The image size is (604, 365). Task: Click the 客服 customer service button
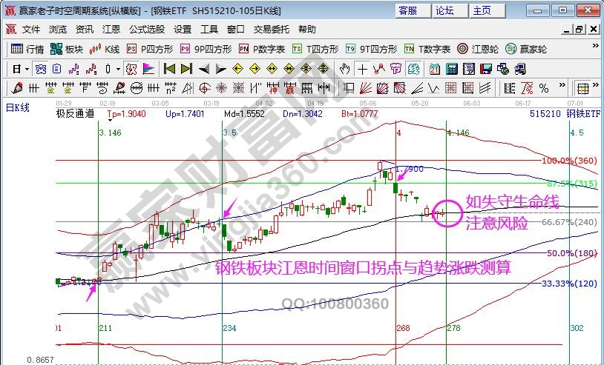click(x=408, y=10)
